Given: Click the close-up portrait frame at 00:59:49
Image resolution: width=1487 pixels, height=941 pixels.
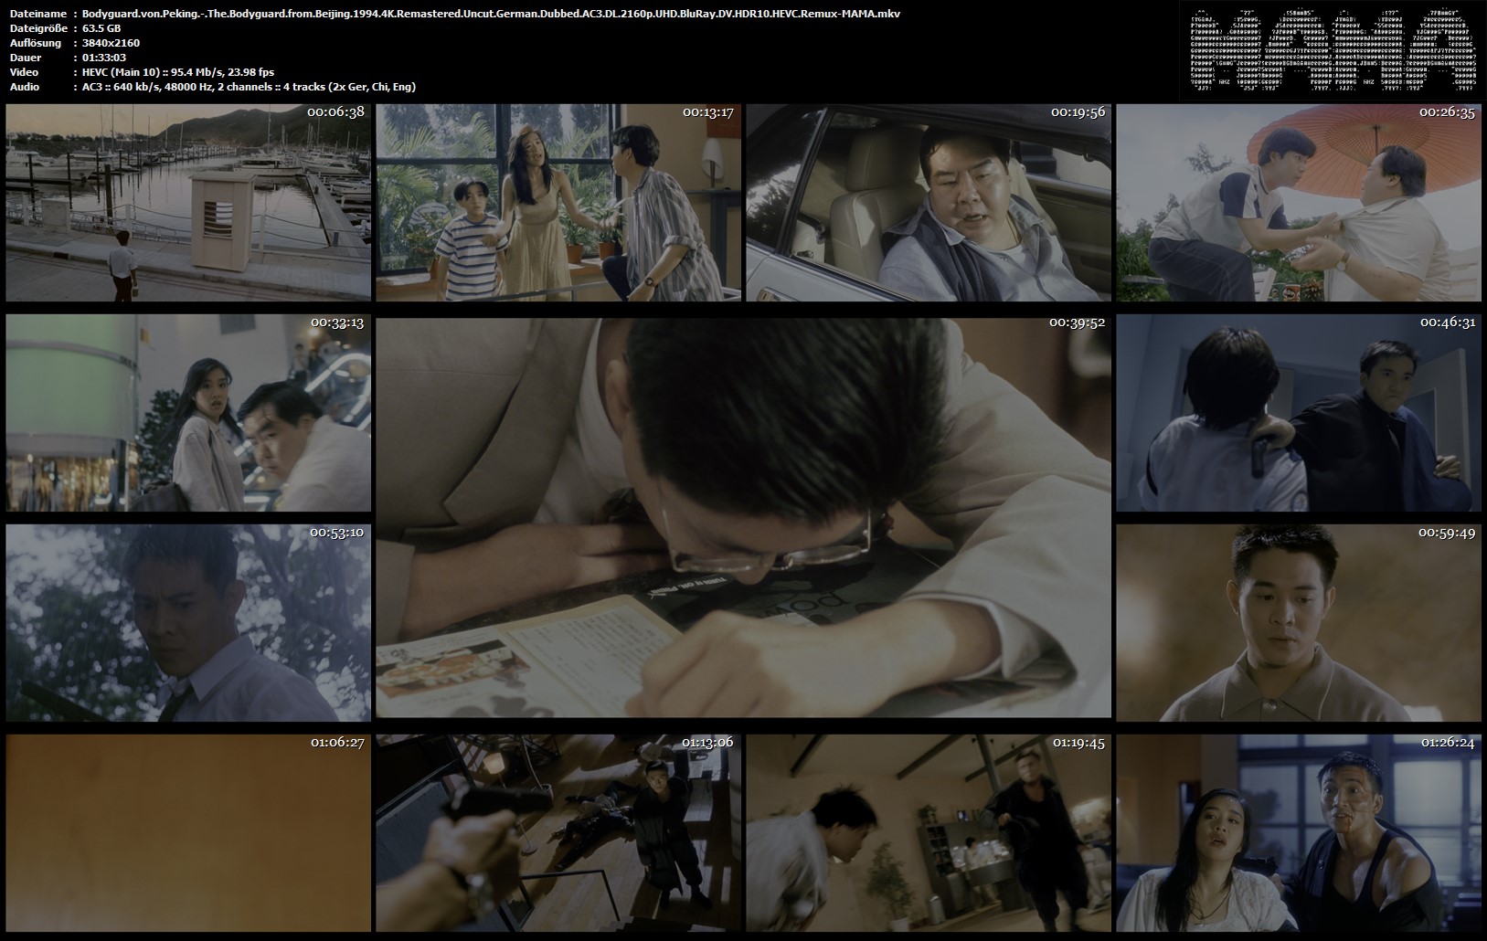Looking at the screenshot, I should coord(1299,623).
